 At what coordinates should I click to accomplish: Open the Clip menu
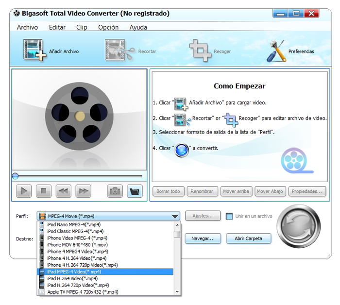pyautogui.click(x=82, y=27)
